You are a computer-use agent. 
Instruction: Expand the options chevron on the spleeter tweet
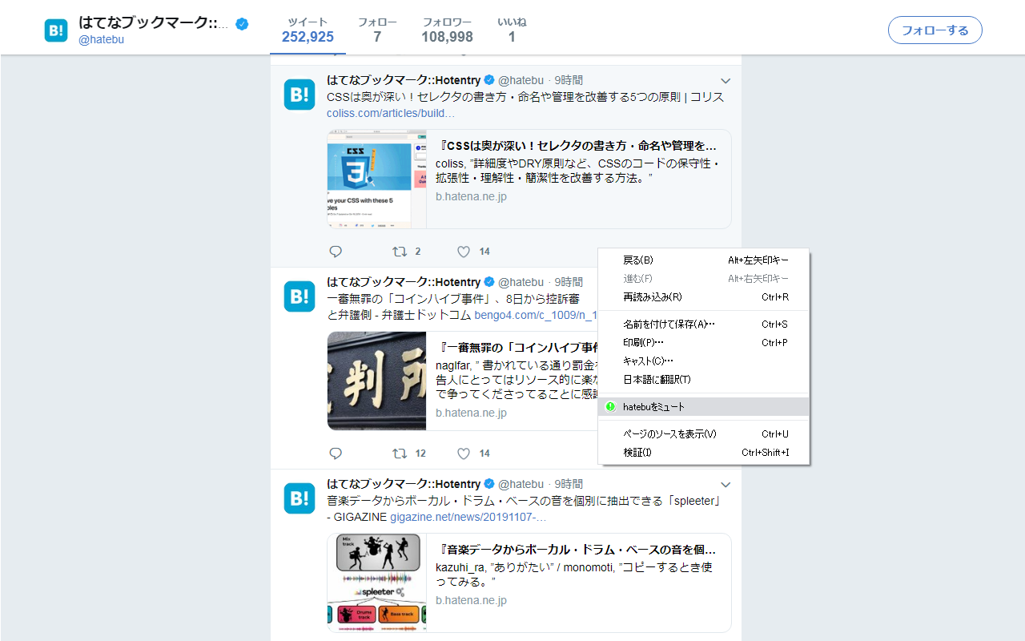coord(726,485)
